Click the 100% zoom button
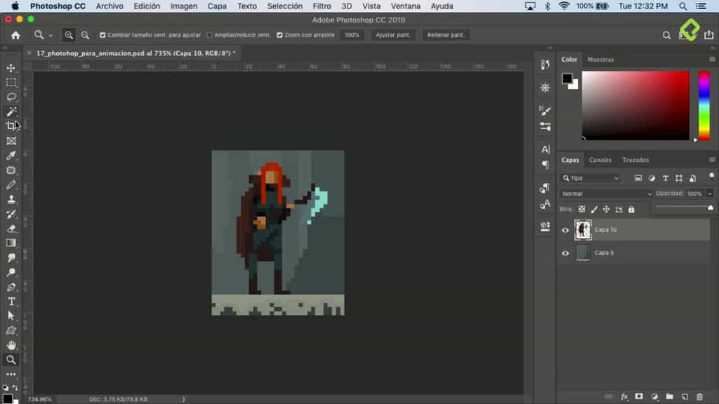 click(x=352, y=35)
